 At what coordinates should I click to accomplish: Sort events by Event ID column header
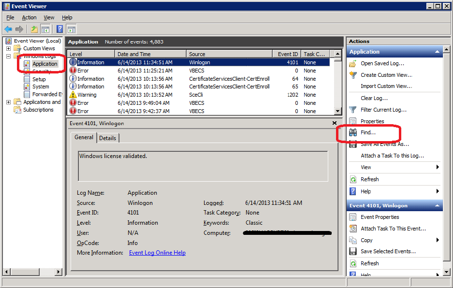tap(288, 54)
